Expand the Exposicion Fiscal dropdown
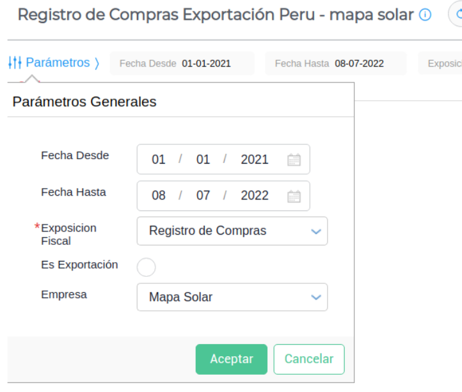This screenshot has width=462, height=392. coord(315,231)
